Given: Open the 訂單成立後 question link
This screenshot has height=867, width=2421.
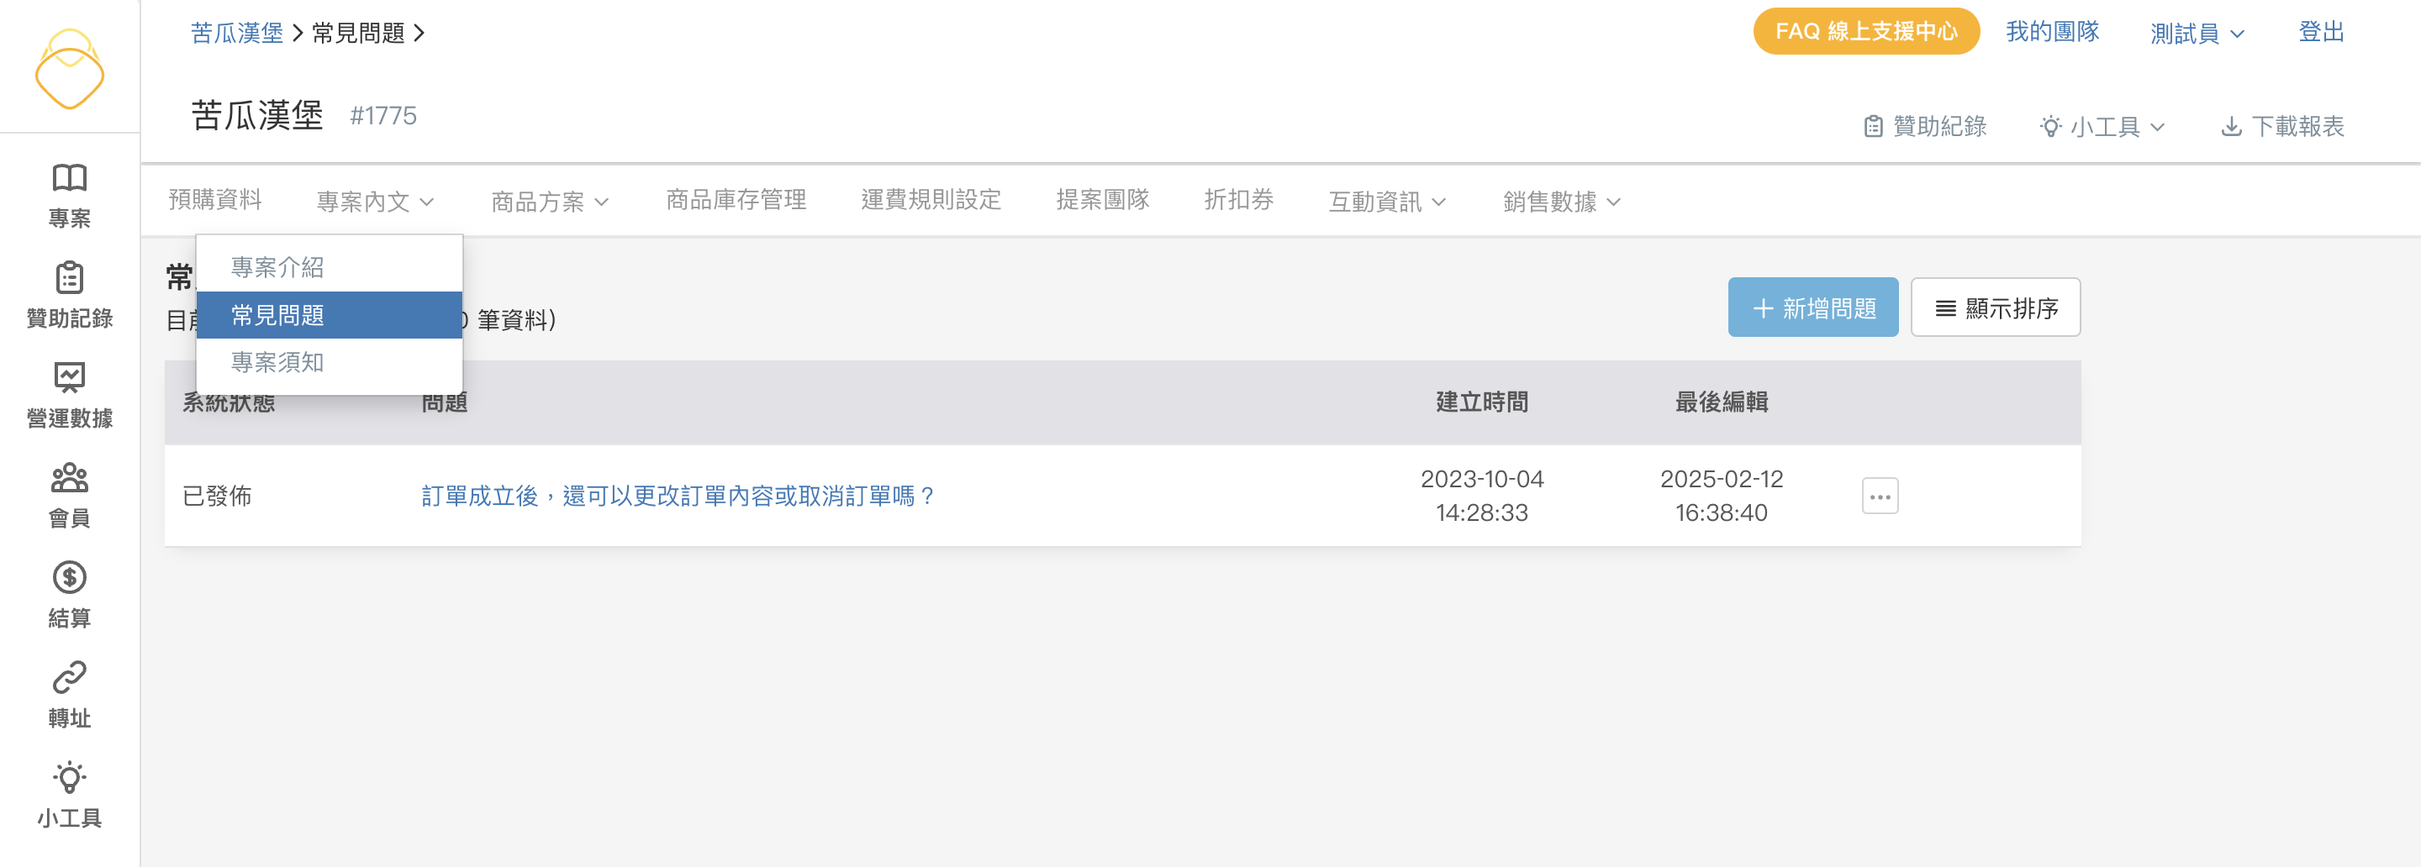Looking at the screenshot, I should tap(678, 496).
